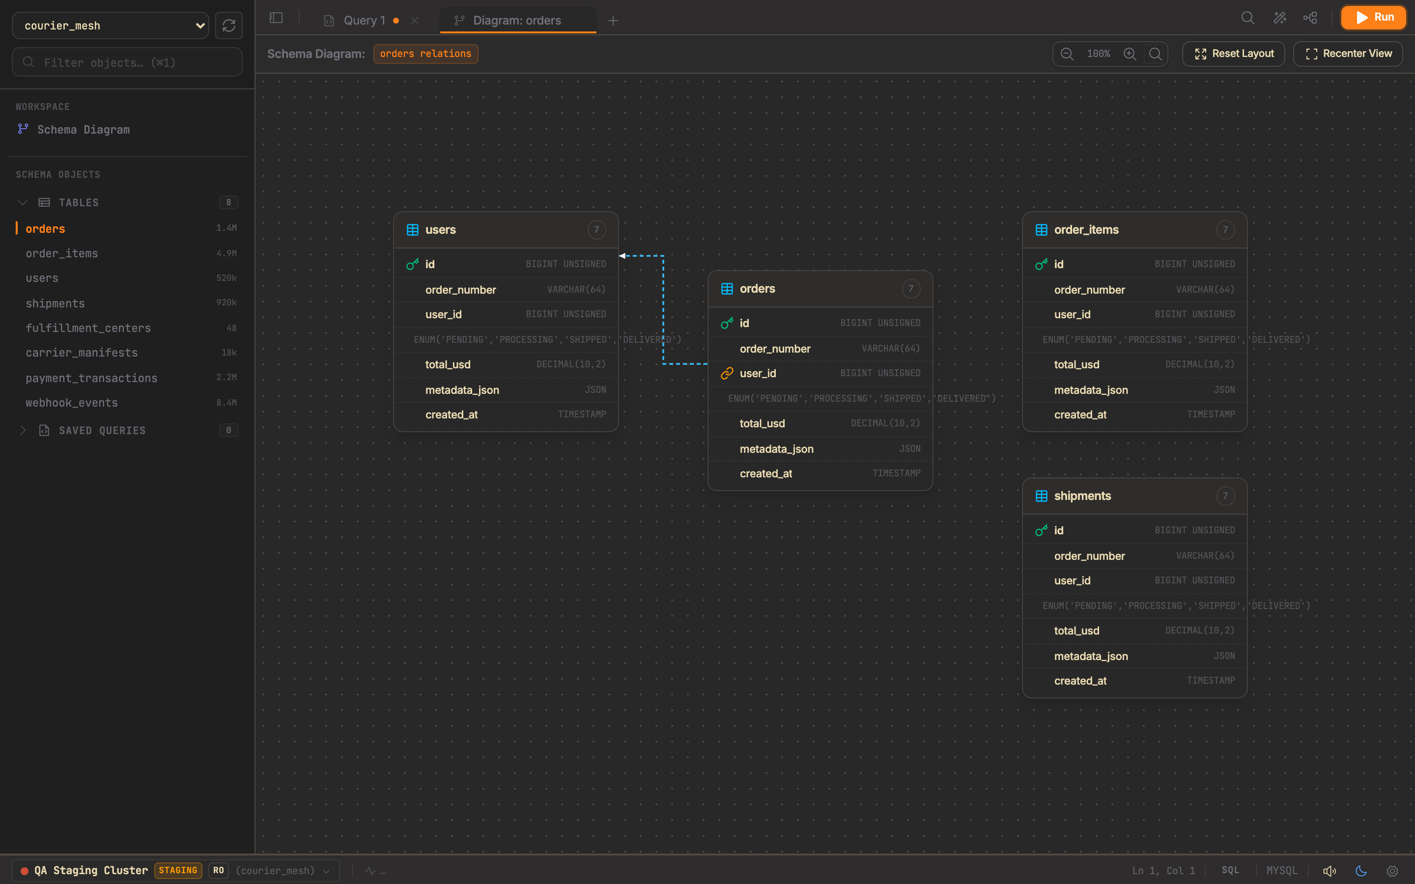1415x884 pixels.
Task: Open the search icon in top toolbar
Action: pyautogui.click(x=1248, y=18)
